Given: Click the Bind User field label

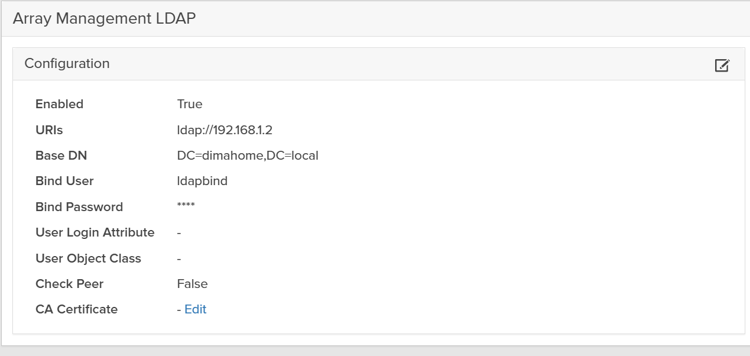Looking at the screenshot, I should 64,181.
